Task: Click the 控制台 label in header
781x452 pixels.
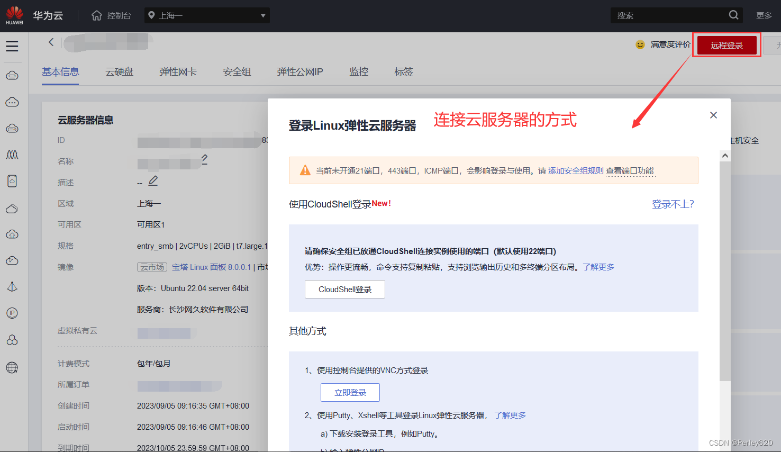Action: [x=119, y=16]
